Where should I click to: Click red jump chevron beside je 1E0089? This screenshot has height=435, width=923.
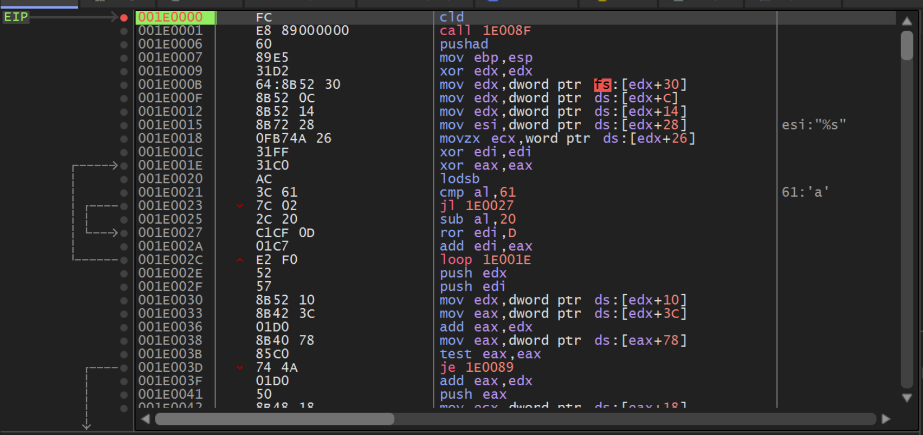click(240, 367)
